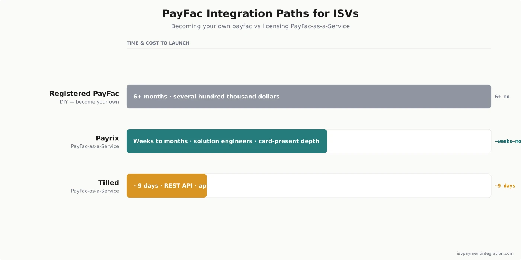Click the 'TIME & COST TO LAUNCH' heading
The image size is (521, 260).
158,43
